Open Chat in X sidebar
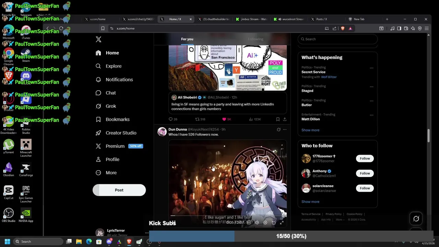 tap(106, 93)
